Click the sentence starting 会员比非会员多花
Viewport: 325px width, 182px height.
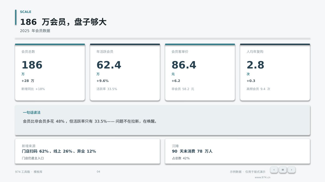(x=90, y=121)
